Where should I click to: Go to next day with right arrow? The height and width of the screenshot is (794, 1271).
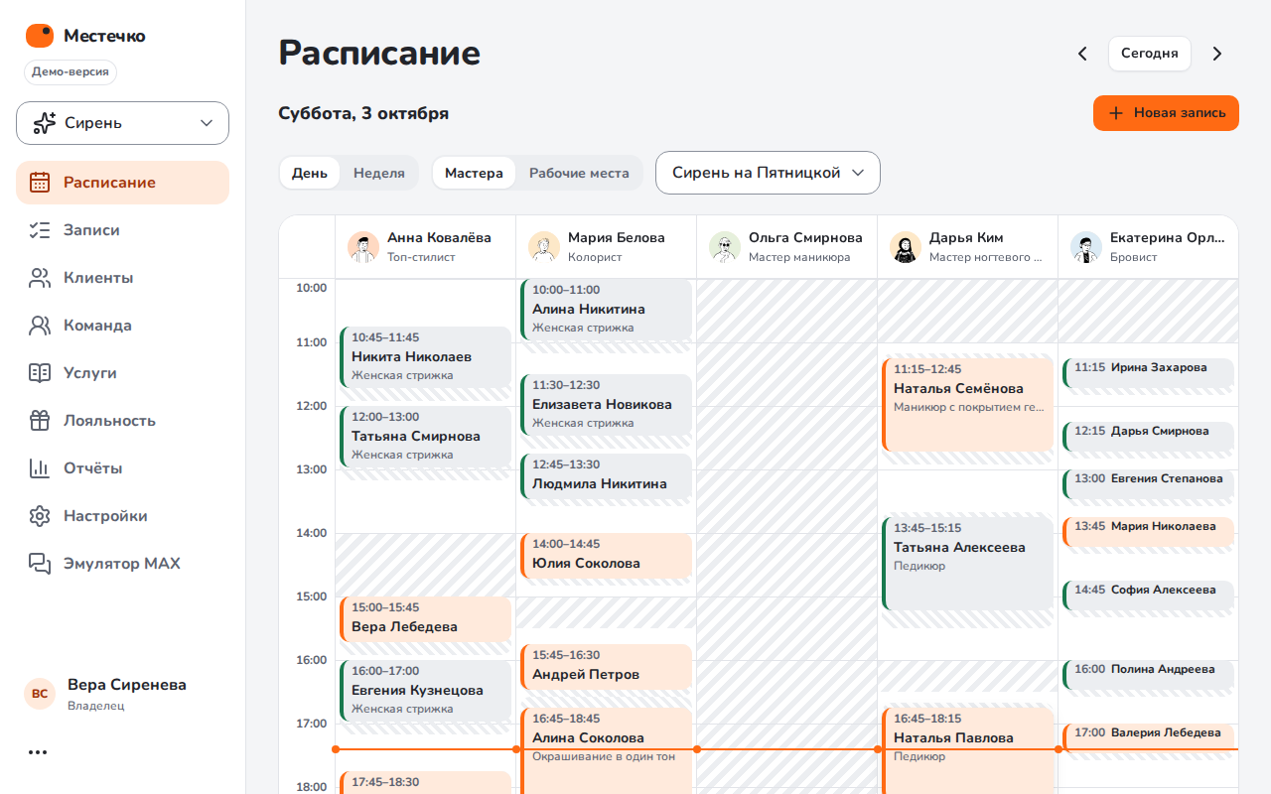[1217, 54]
